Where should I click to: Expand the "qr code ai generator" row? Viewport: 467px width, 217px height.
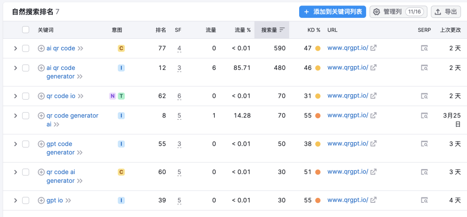tap(15, 172)
